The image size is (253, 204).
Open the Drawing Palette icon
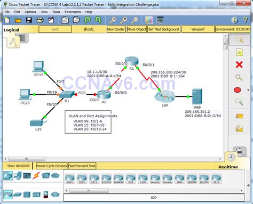point(149,20)
